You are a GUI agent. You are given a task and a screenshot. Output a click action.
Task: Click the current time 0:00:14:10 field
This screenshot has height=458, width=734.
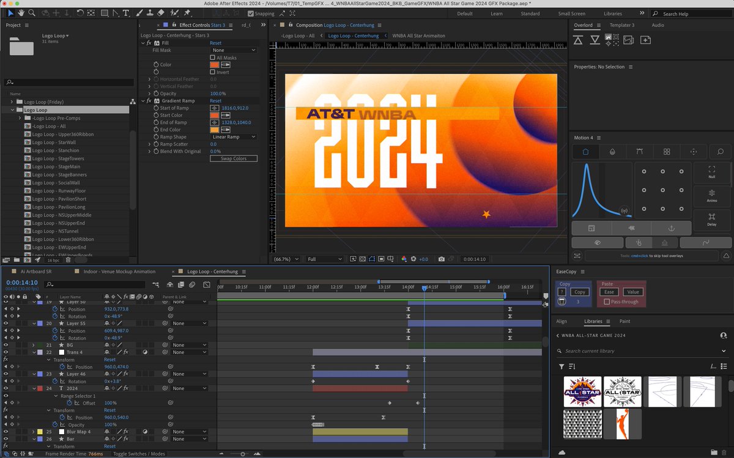[22, 283]
